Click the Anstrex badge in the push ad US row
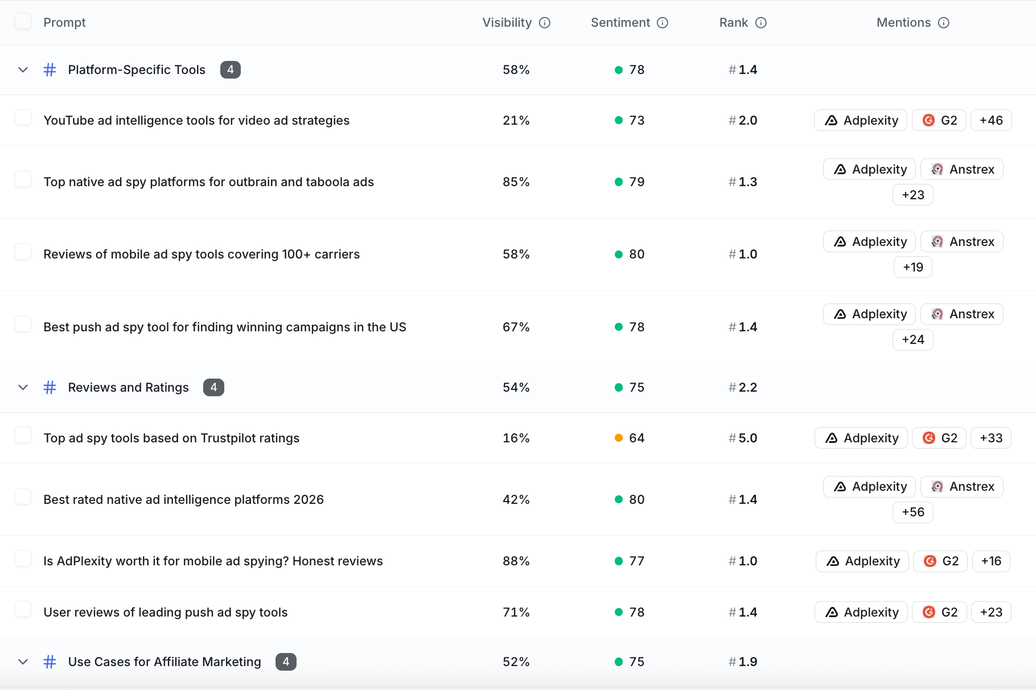 (x=962, y=314)
